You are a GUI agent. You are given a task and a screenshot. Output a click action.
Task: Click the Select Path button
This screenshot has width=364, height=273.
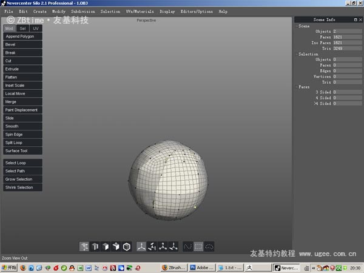23,171
